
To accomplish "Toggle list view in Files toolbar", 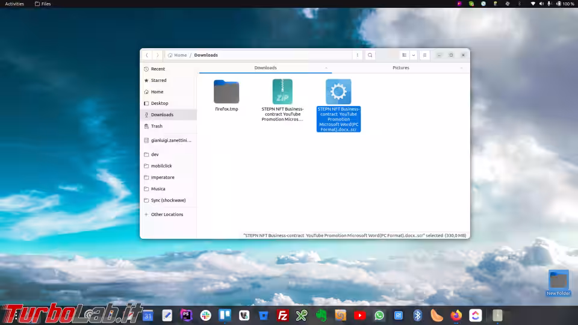I will tap(405, 55).
